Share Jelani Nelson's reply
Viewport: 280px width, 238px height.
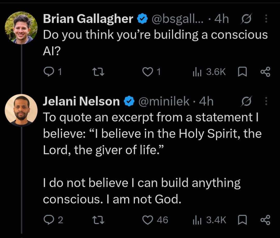[265, 220]
